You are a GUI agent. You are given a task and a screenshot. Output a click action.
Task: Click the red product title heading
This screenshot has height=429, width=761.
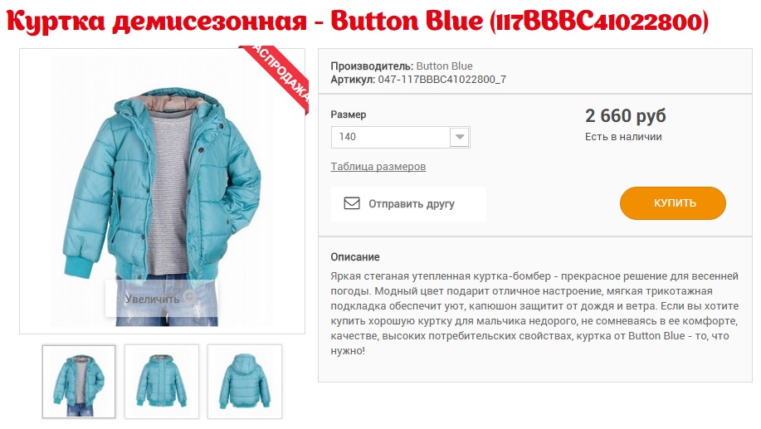(x=357, y=22)
